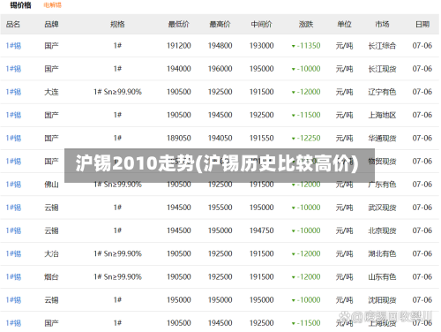441x332 pixels.
Task: Click the 长江现货 market cell
Action: (382, 69)
